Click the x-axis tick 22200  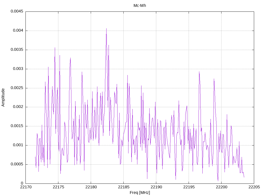[x=221, y=187]
